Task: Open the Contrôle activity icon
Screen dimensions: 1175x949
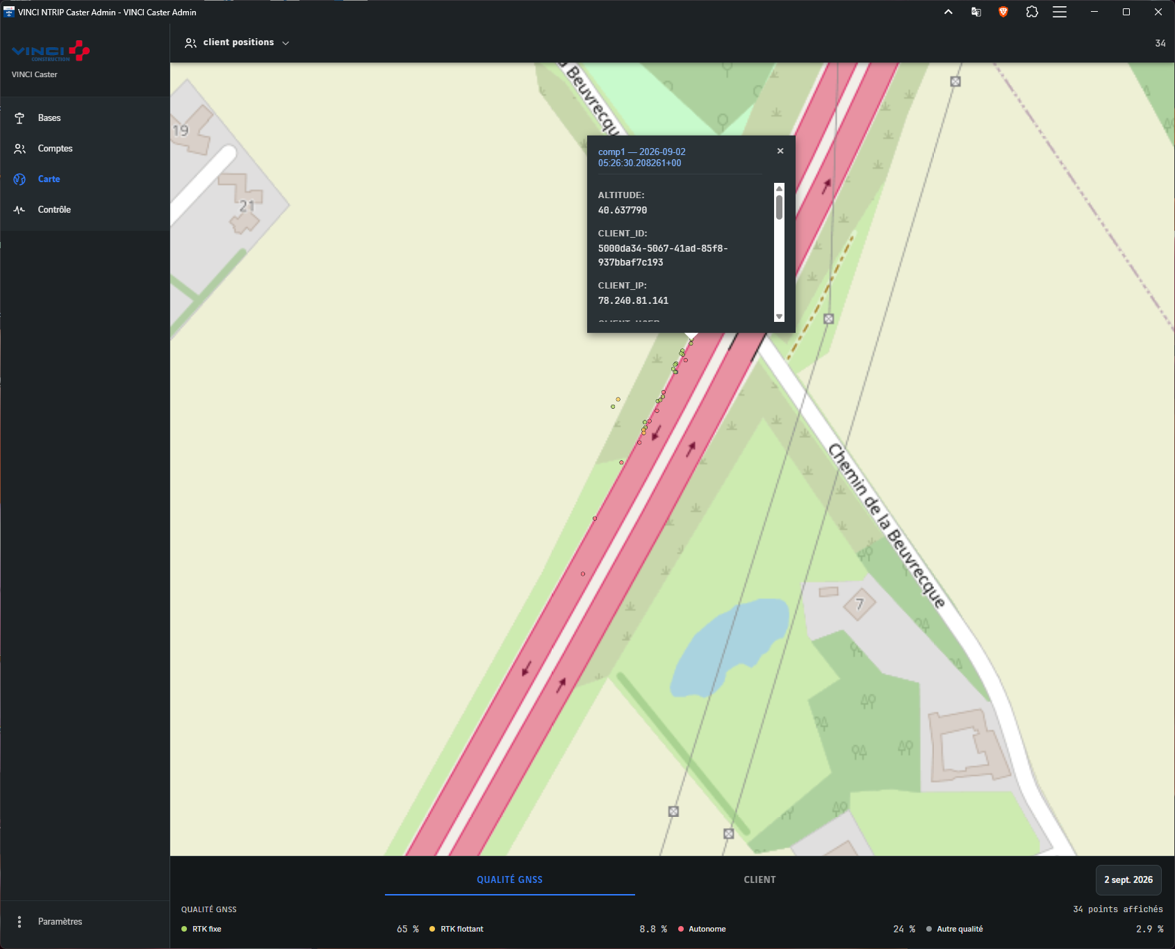Action: tap(19, 210)
